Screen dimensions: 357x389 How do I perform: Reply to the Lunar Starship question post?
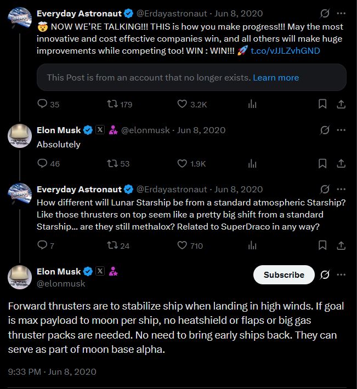point(42,245)
